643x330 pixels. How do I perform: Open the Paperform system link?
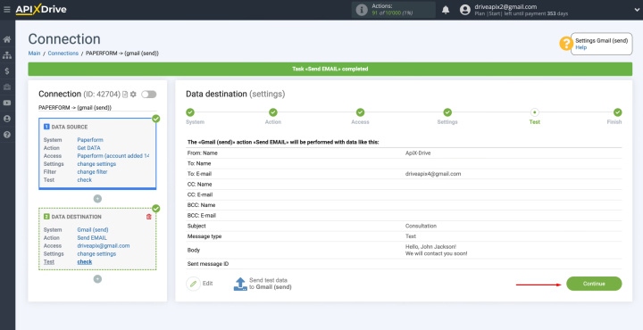click(90, 140)
